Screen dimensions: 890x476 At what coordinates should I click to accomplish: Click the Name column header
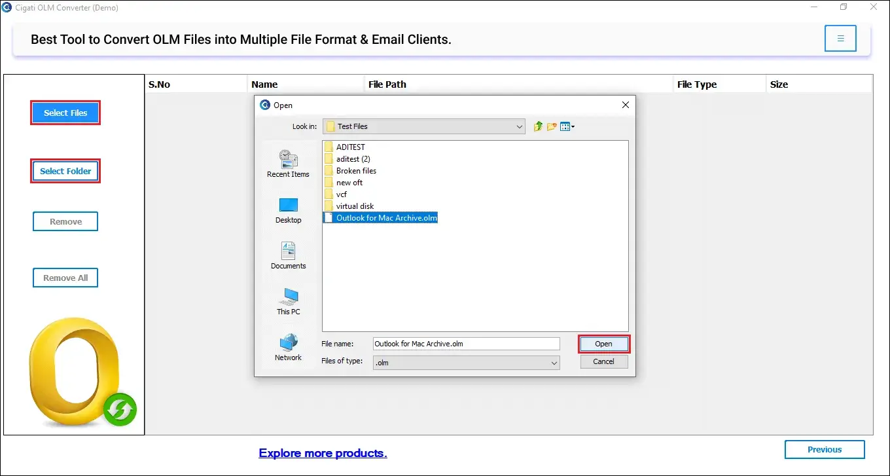pos(306,84)
